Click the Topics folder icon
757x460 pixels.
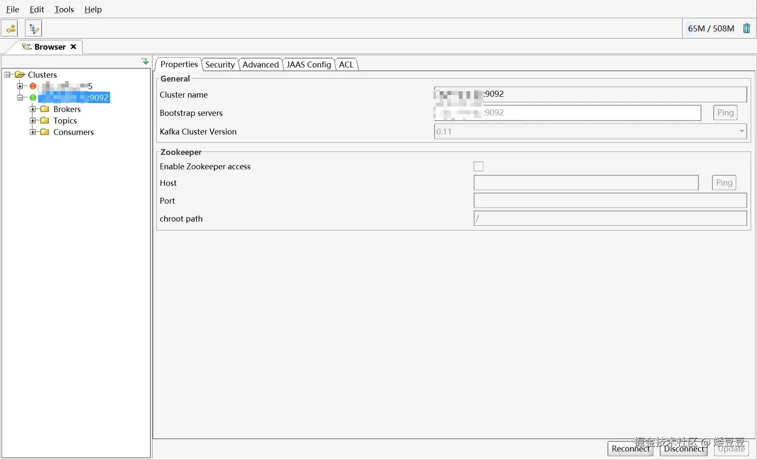pos(45,121)
